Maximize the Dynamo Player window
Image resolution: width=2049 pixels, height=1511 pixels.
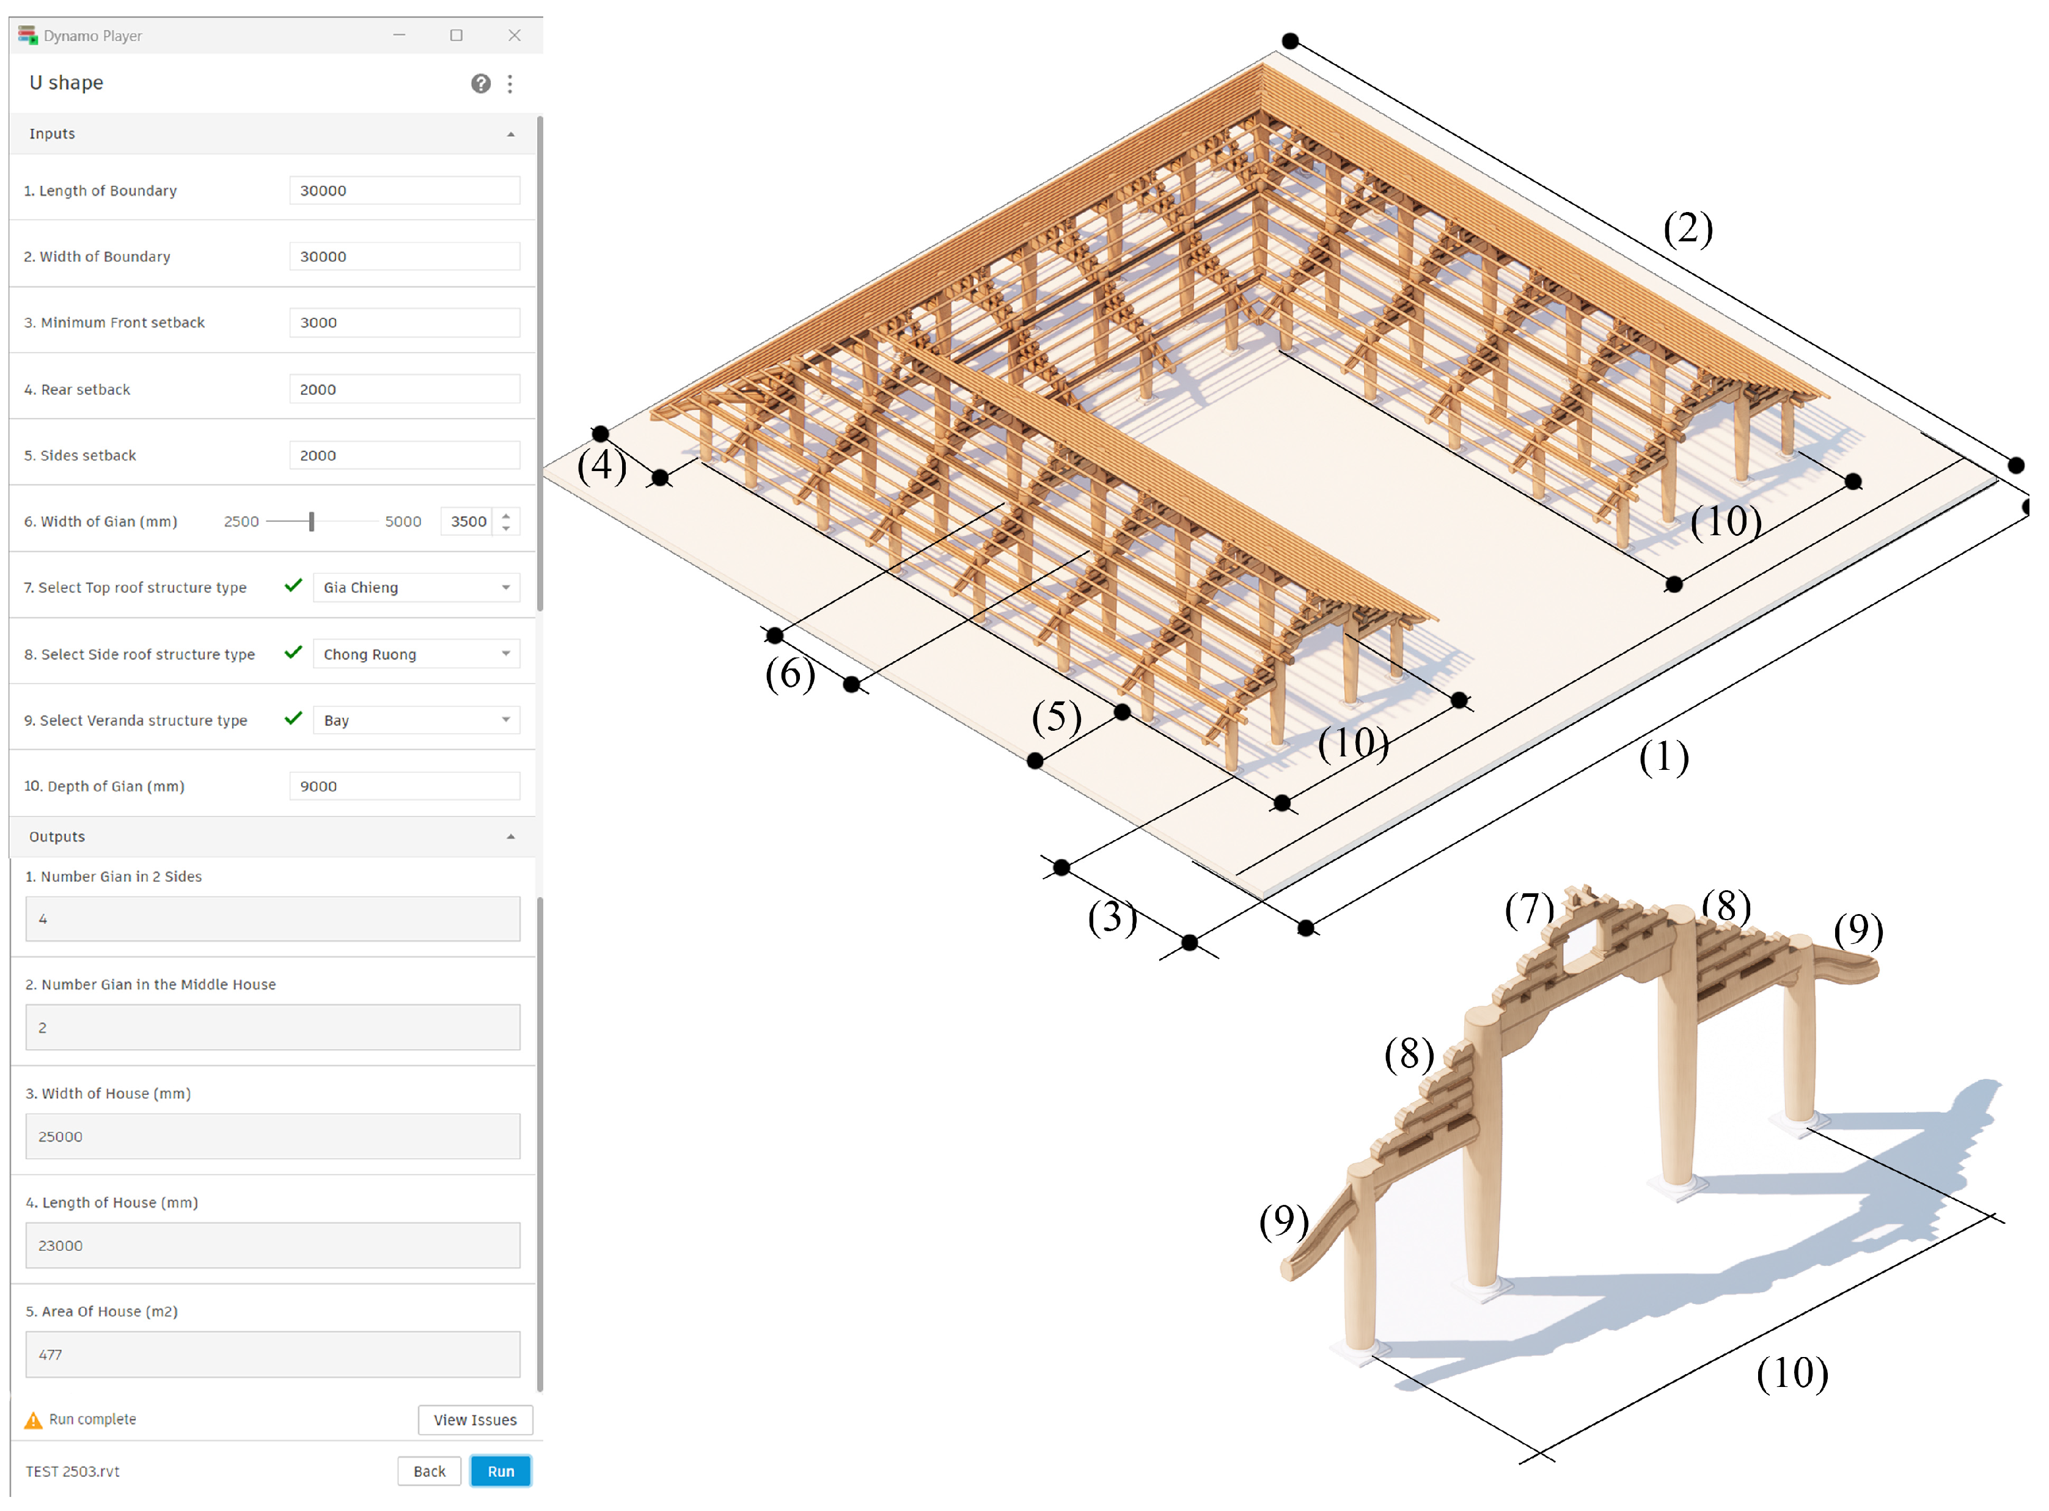click(456, 35)
